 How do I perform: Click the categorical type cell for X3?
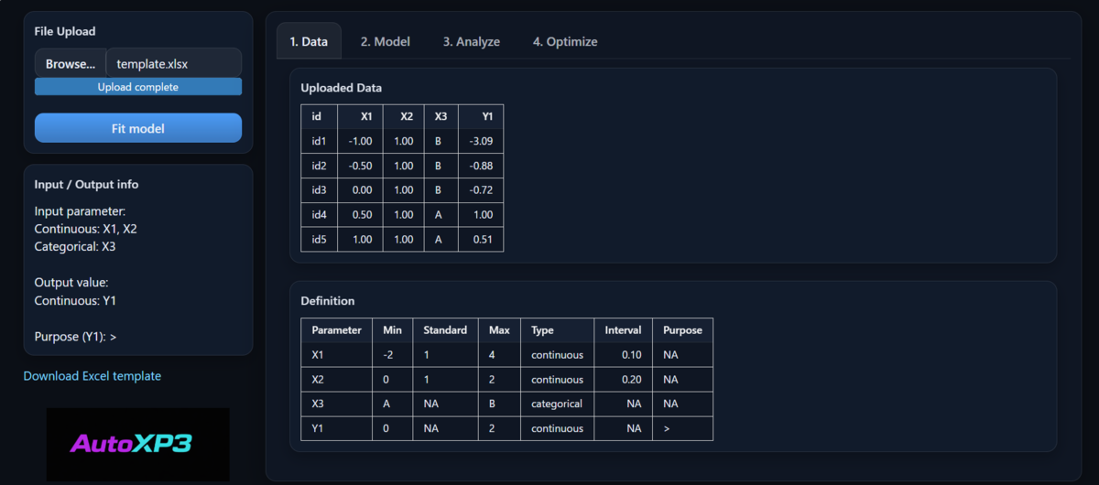tap(557, 404)
